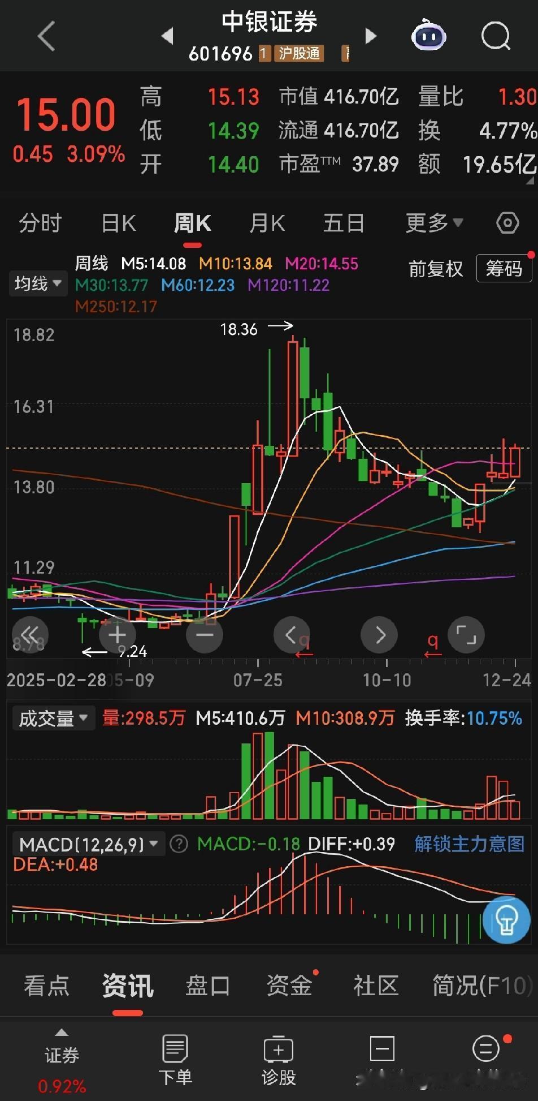
Task: Open the robot AI assistant icon
Action: point(428,35)
